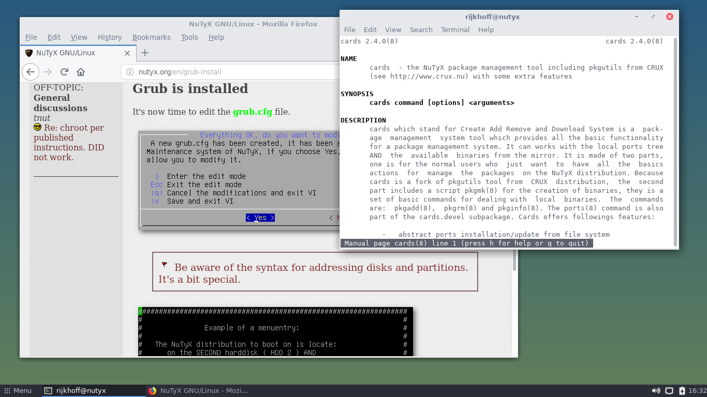Click the volume icon in the system tray
The width and height of the screenshot is (707, 397).
(656, 391)
